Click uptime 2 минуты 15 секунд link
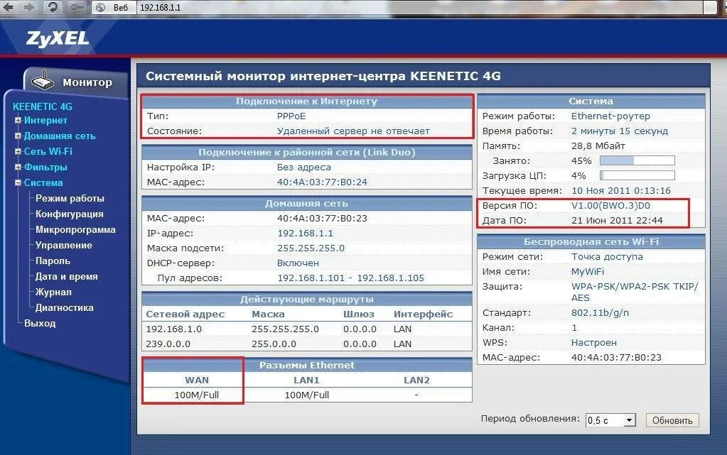 pyautogui.click(x=620, y=131)
